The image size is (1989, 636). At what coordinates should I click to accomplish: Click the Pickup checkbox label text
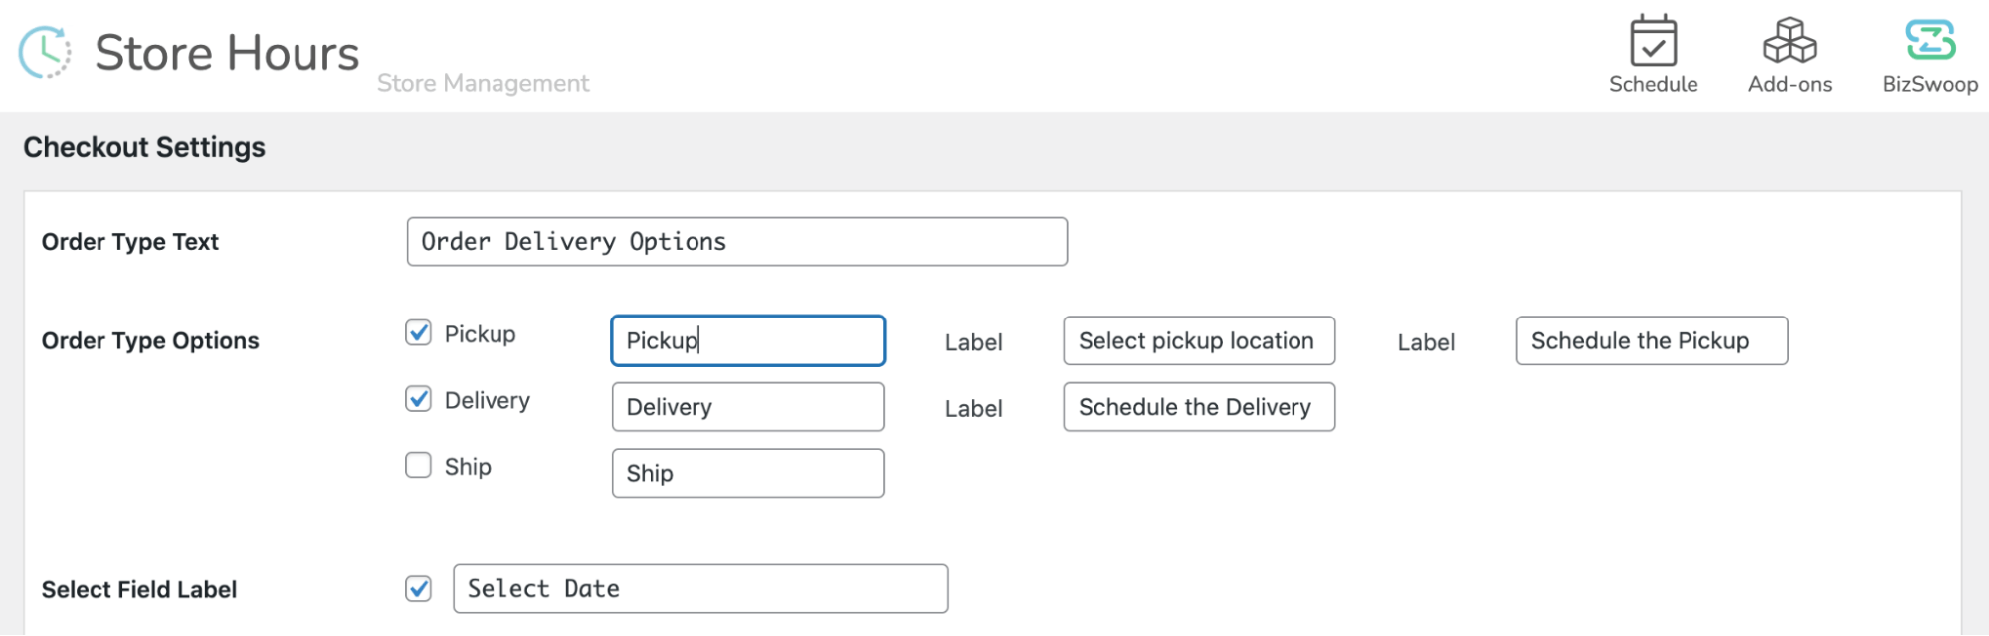(480, 334)
